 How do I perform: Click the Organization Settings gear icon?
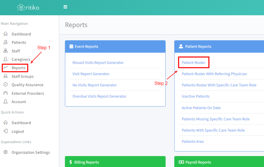point(5,152)
